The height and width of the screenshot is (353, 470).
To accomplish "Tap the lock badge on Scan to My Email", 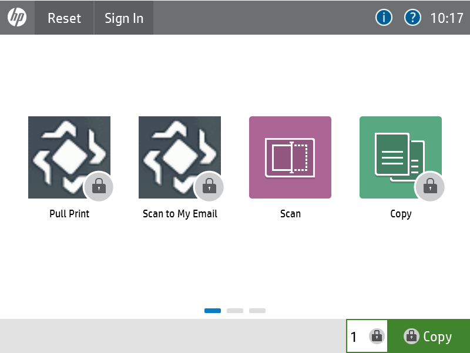I will [209, 187].
